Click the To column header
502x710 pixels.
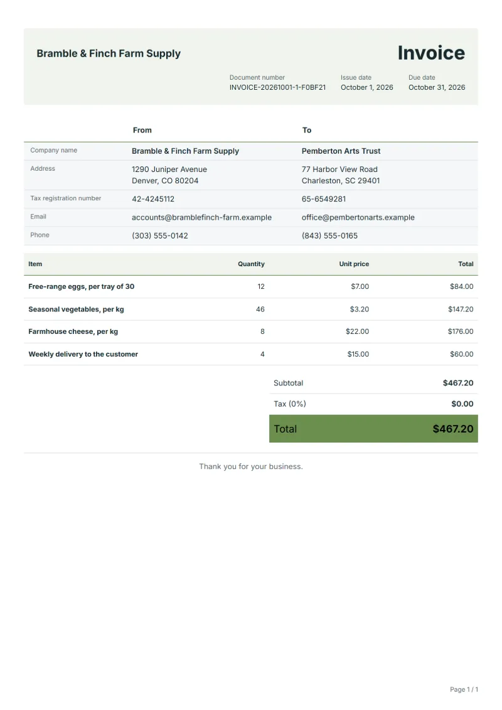[307, 130]
